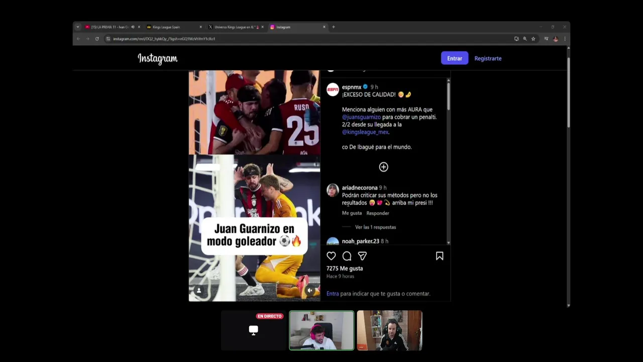Image resolution: width=643 pixels, height=362 pixels.
Task: Open the @kingsleague_mex mention
Action: tap(365, 132)
